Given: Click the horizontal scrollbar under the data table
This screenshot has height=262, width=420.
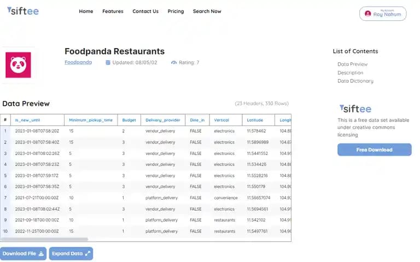Looking at the screenshot, I should [x=44, y=239].
